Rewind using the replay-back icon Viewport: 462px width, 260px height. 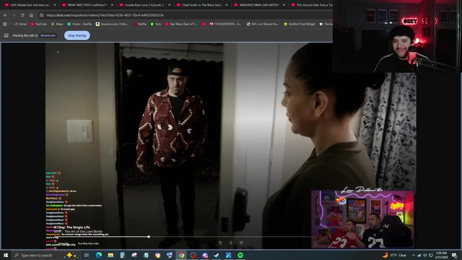click(x=220, y=243)
